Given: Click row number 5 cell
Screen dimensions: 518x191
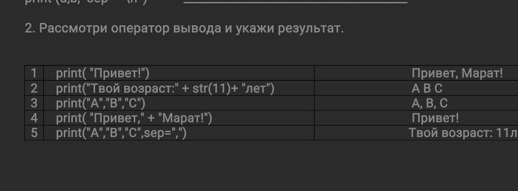Looking at the screenshot, I should [34, 133].
